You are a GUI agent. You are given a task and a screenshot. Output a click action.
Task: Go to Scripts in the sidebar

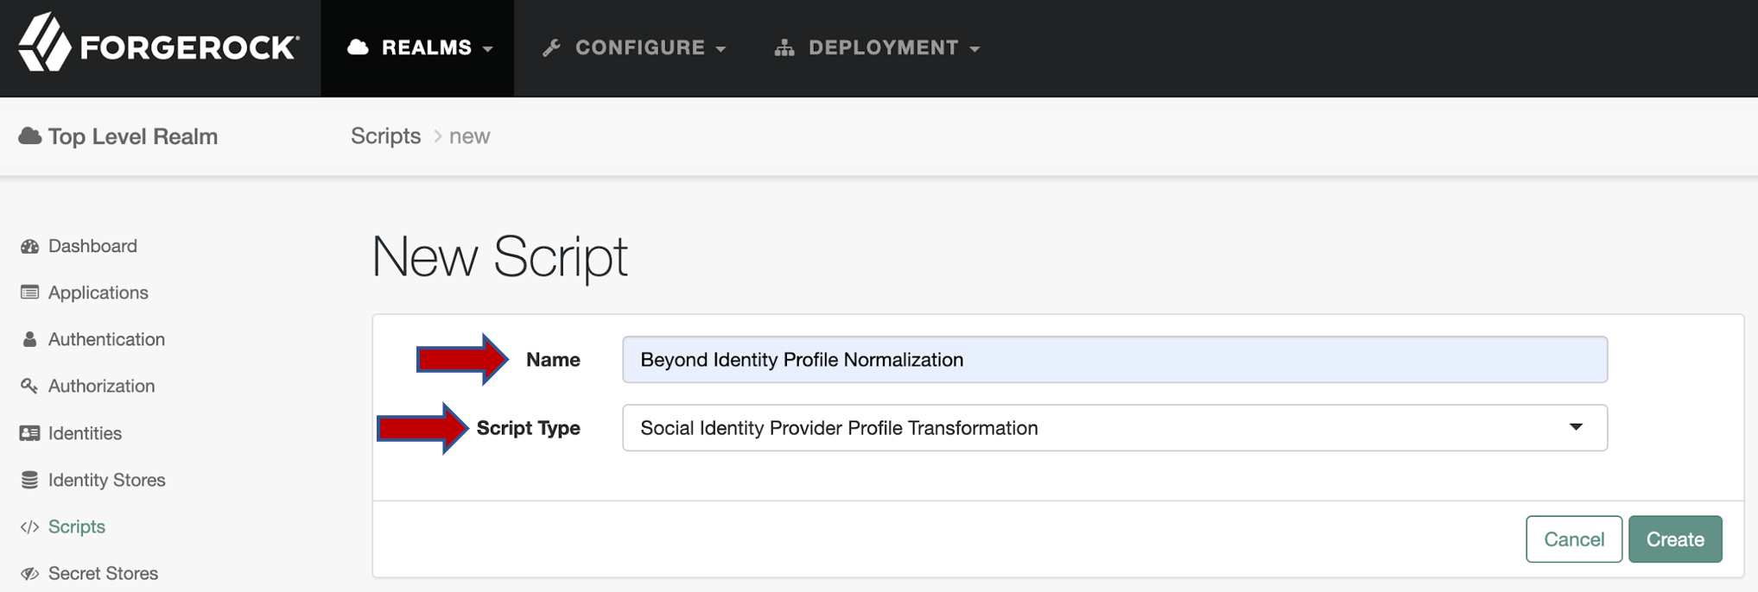tap(77, 526)
